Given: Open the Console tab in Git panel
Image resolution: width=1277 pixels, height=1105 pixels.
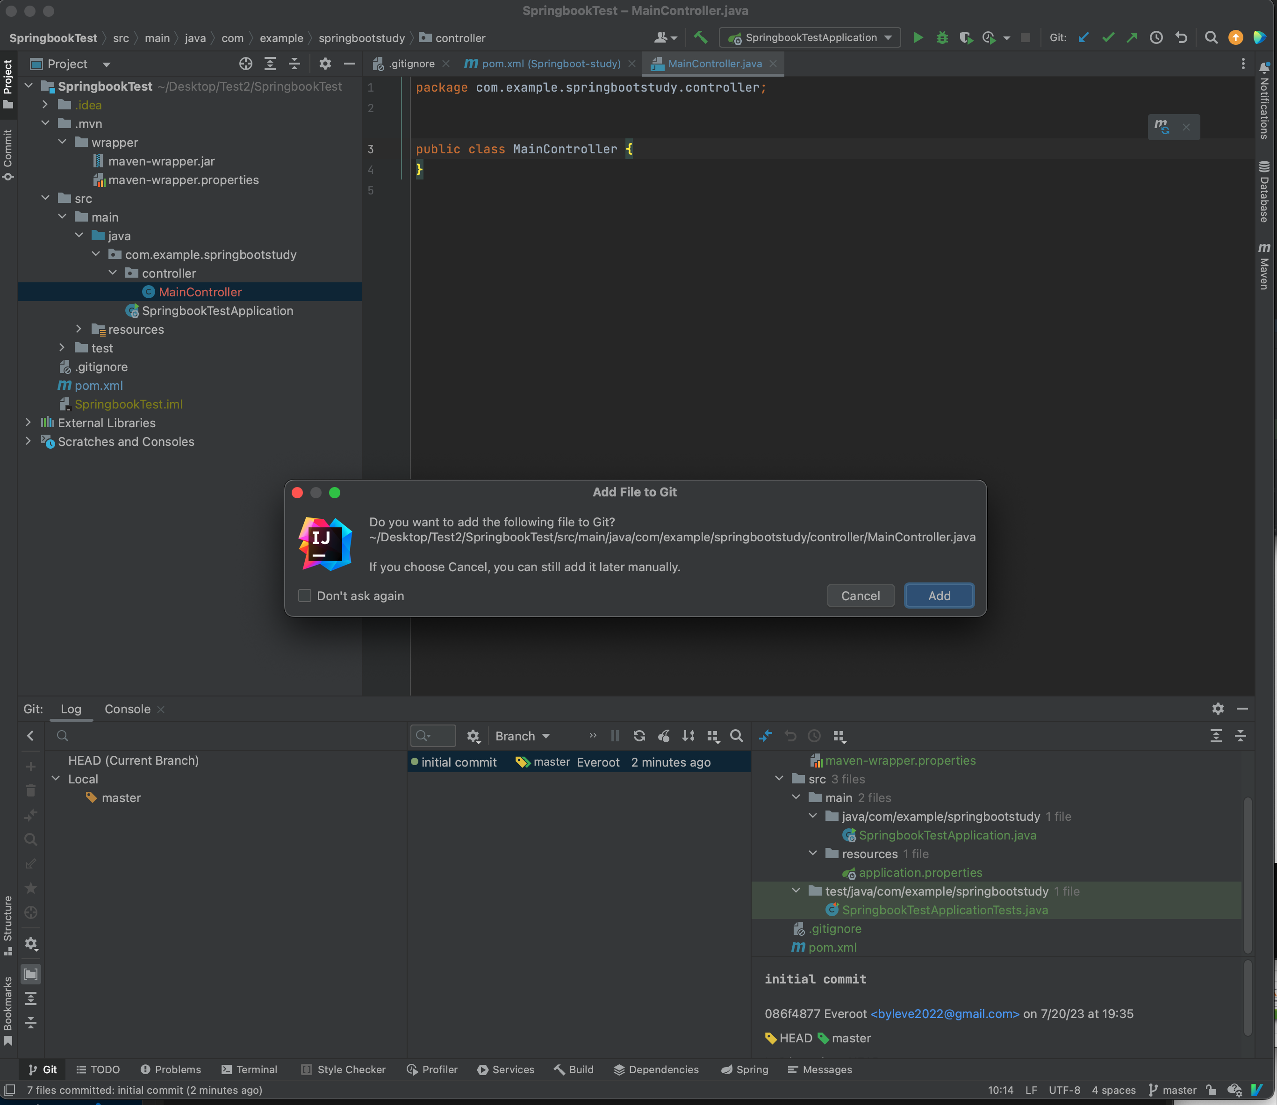Looking at the screenshot, I should coord(127,709).
